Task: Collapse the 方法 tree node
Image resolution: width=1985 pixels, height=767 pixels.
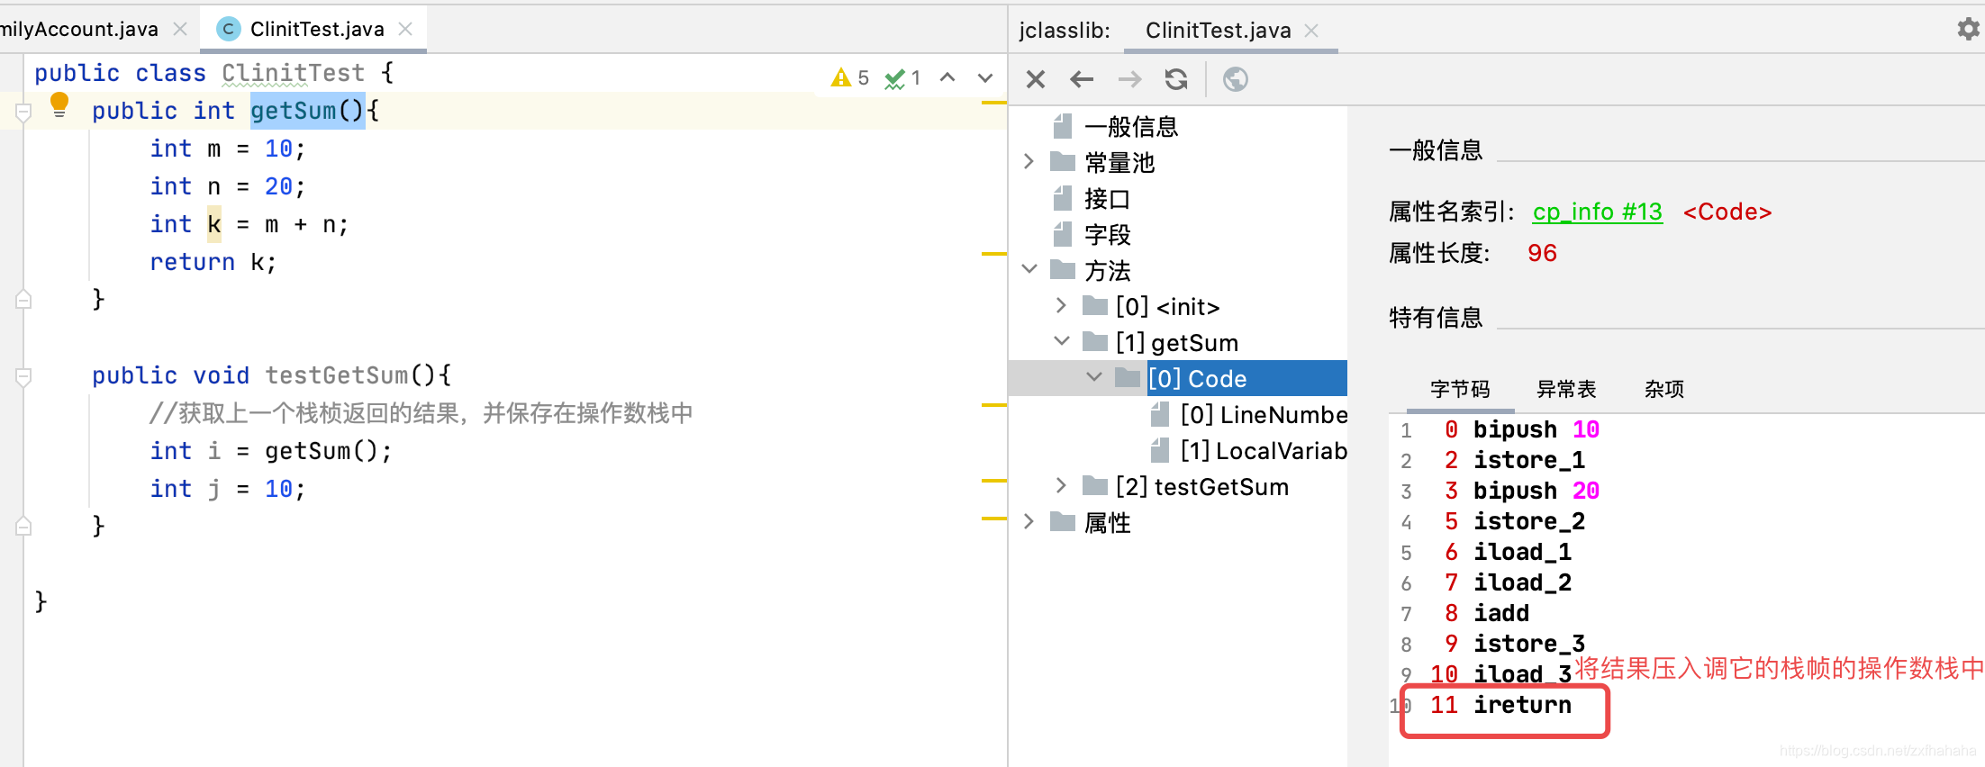Action: pos(1029,269)
